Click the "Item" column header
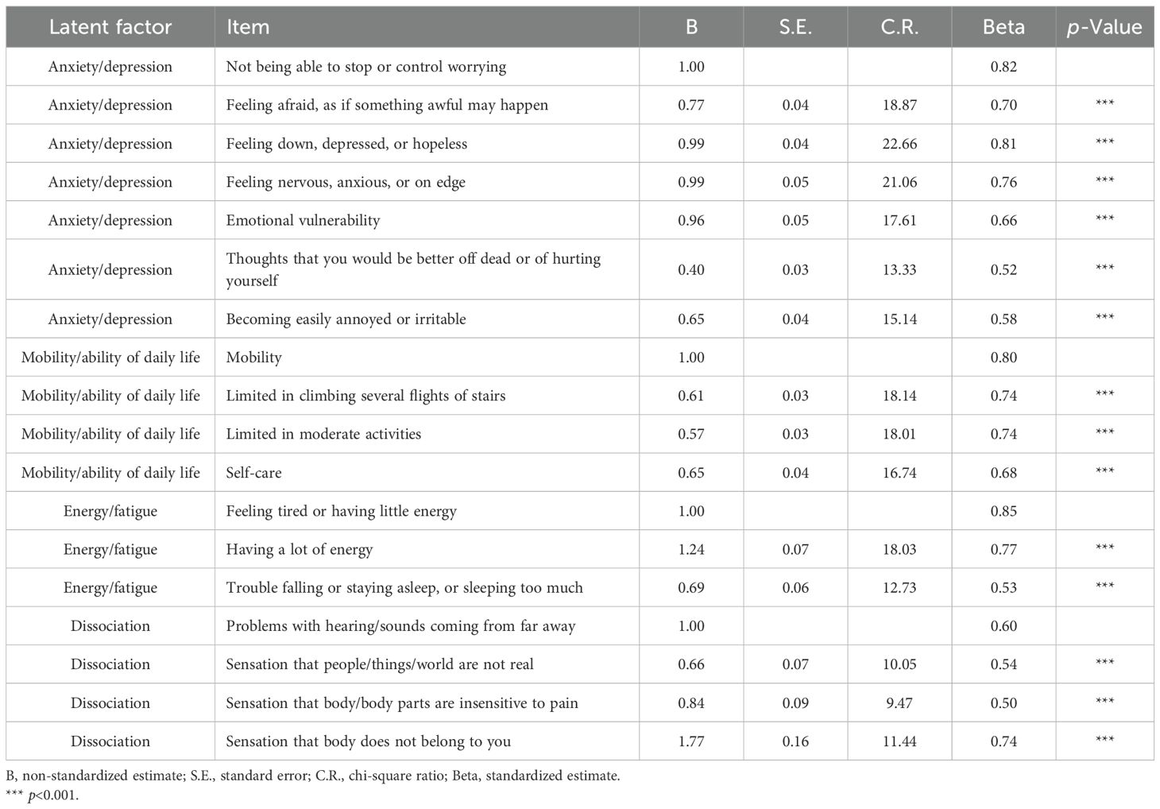This screenshot has height=809, width=1160. [x=248, y=27]
